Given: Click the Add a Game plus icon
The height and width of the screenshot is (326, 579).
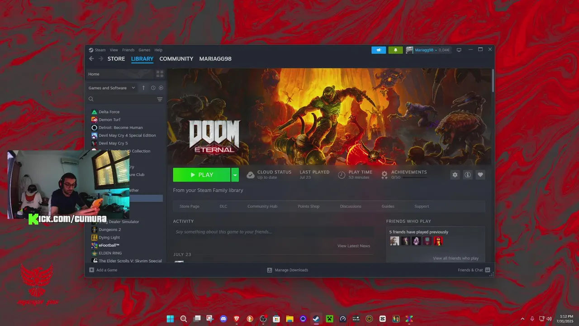Looking at the screenshot, I should click(x=92, y=270).
